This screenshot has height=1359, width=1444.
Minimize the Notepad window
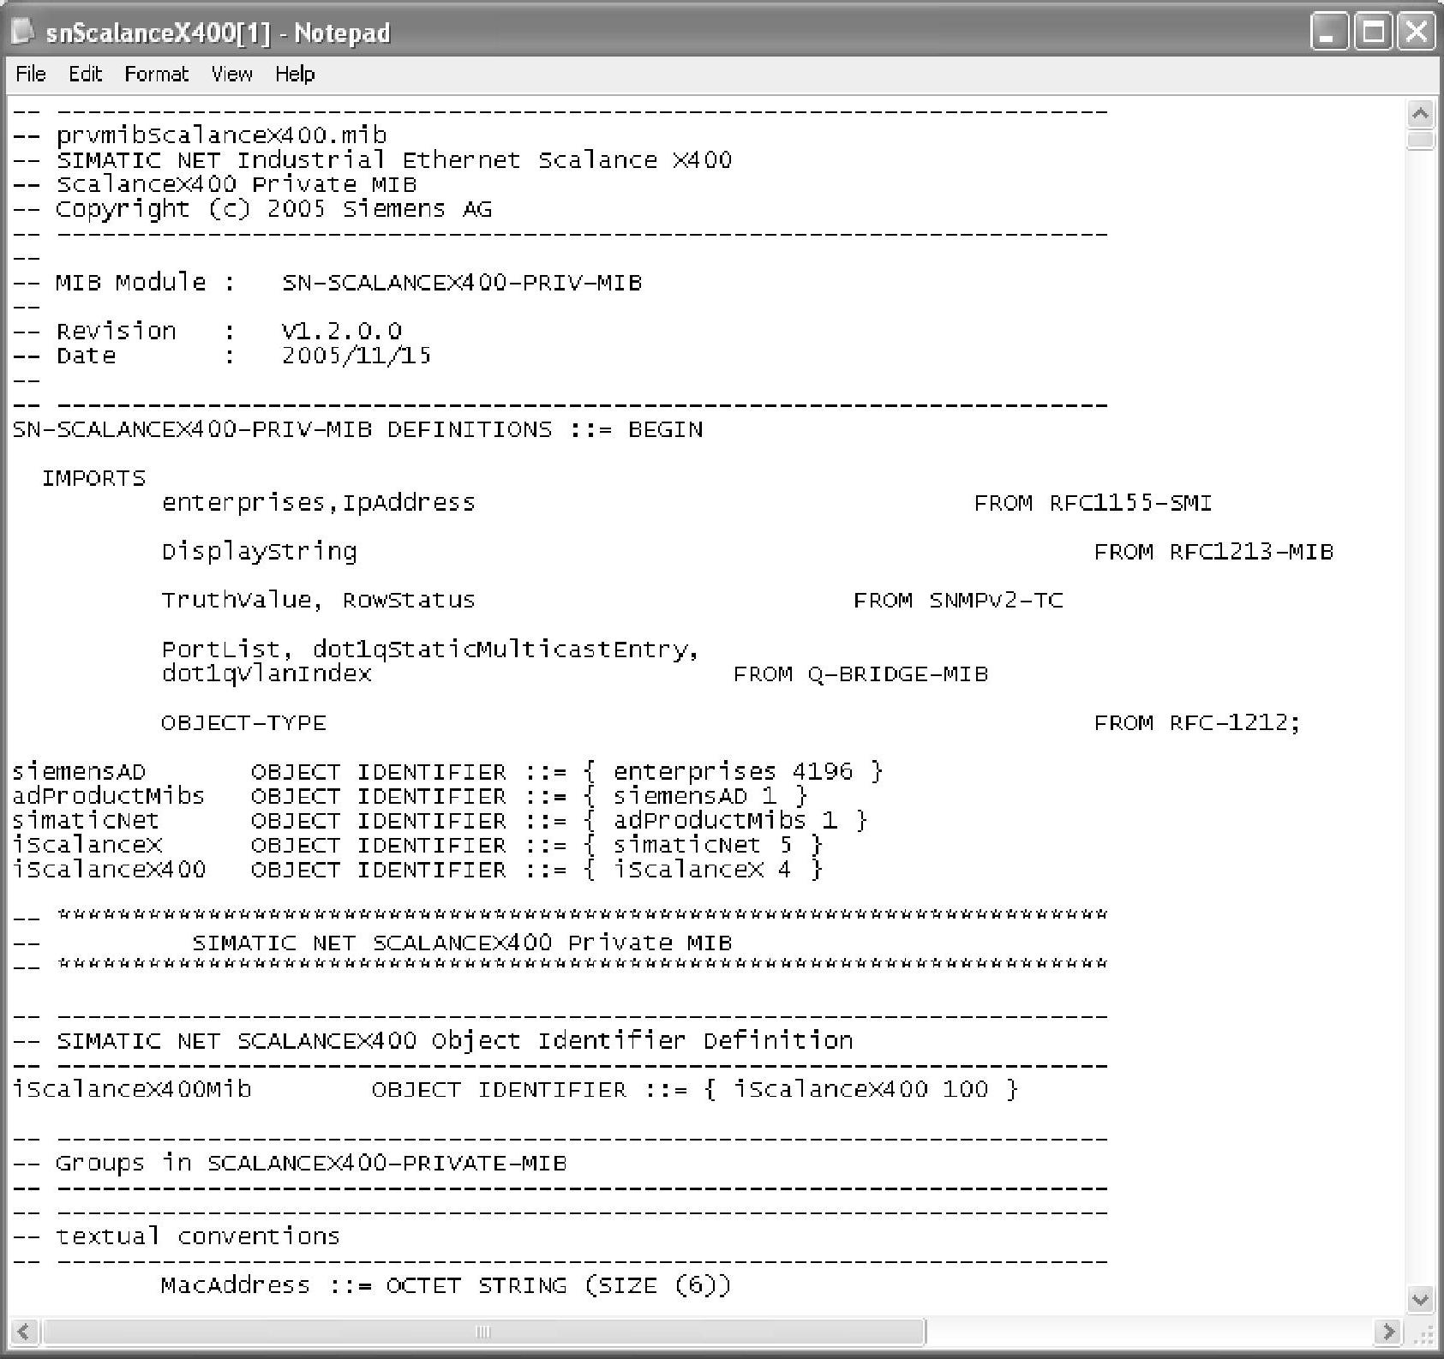point(1328,33)
